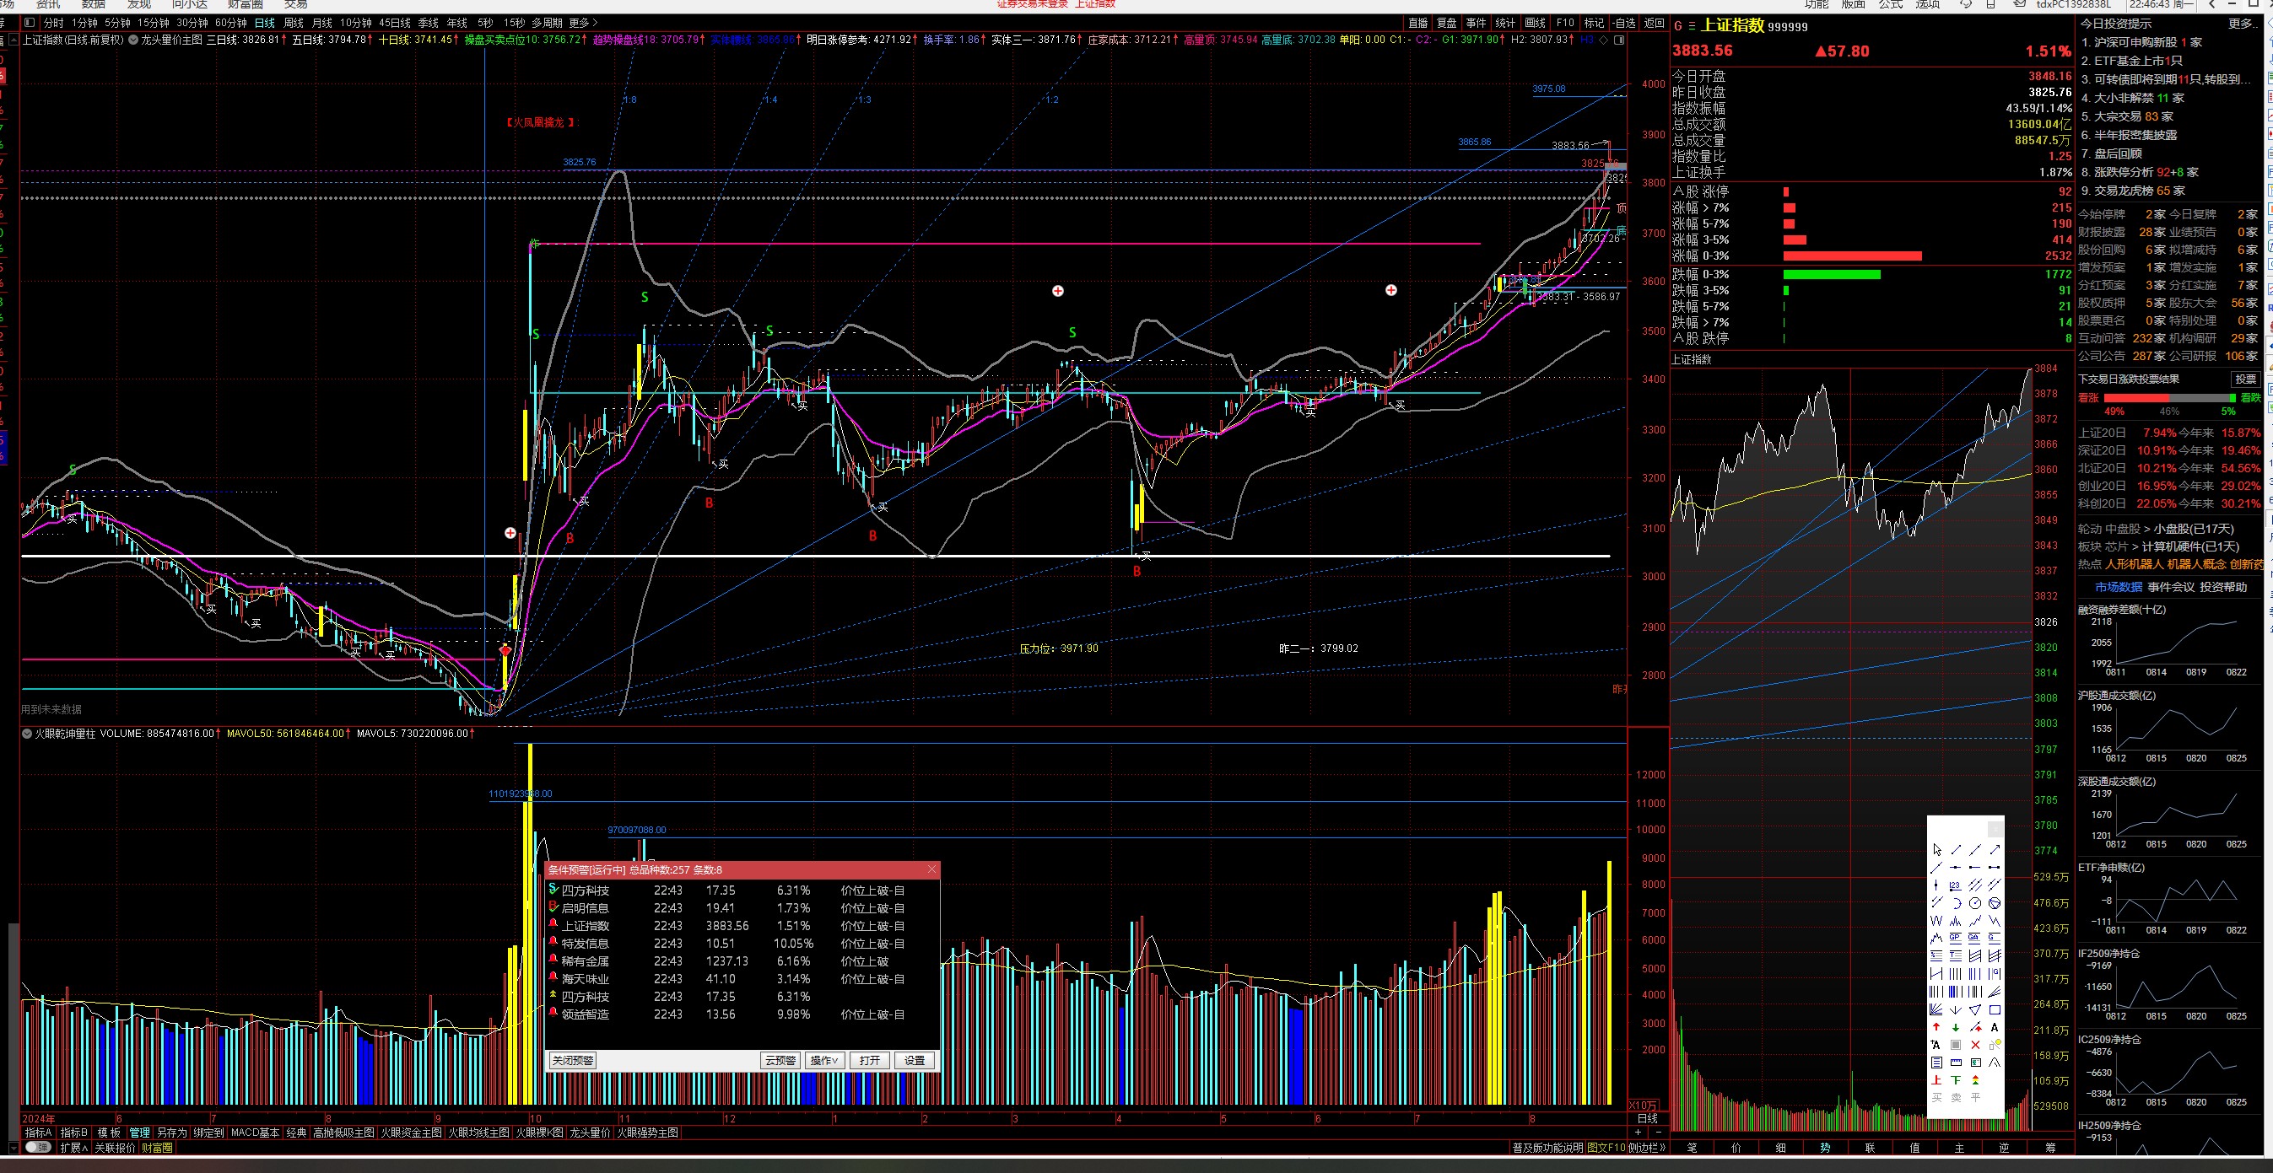Click the red X delete-drawing tool

coord(1976,1045)
